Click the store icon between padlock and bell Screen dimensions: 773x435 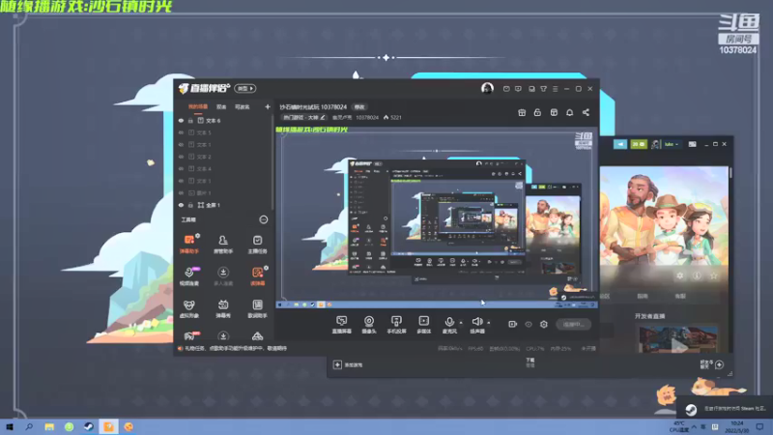click(x=554, y=112)
